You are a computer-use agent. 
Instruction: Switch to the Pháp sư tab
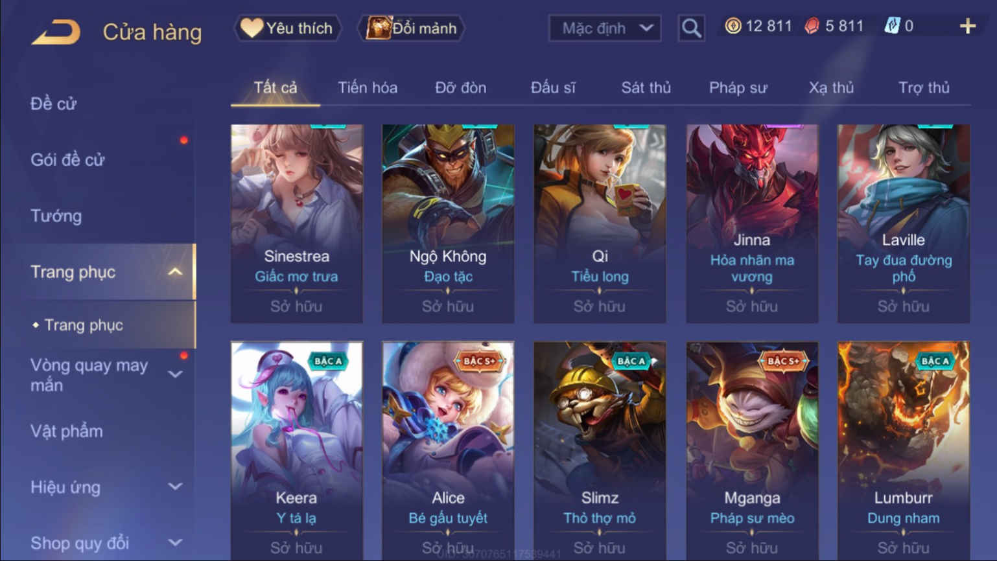738,88
